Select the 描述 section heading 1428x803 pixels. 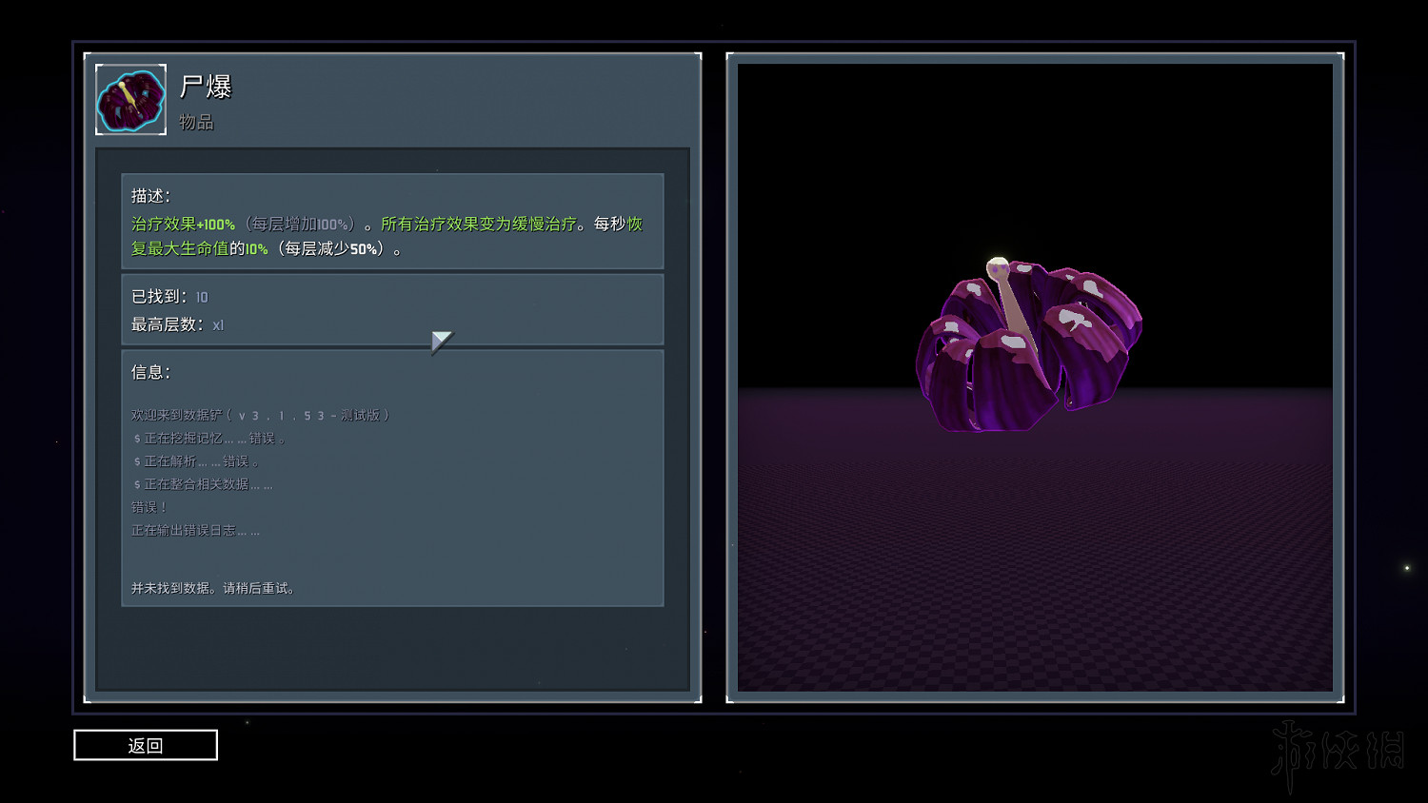(x=150, y=196)
